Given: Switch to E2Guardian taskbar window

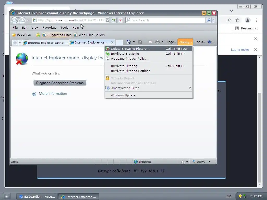Looking at the screenshot, I should 37,197.
